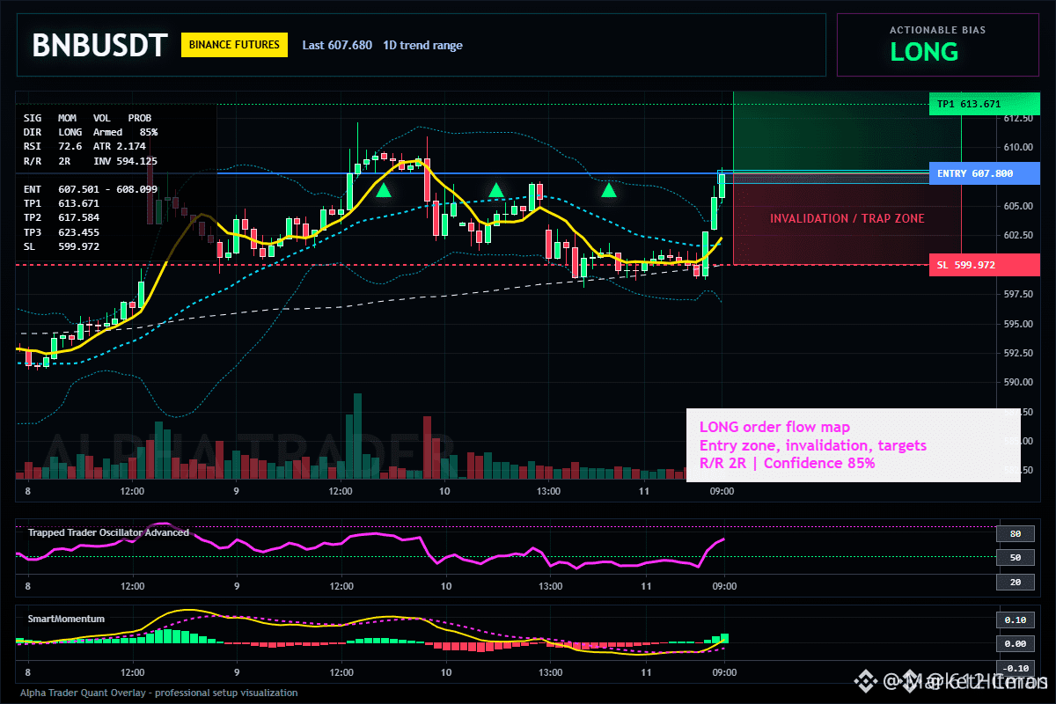Click the 'RSI 72.6 ATR 2.174' stats row
Viewport: 1056px width, 704px height.
(84, 146)
